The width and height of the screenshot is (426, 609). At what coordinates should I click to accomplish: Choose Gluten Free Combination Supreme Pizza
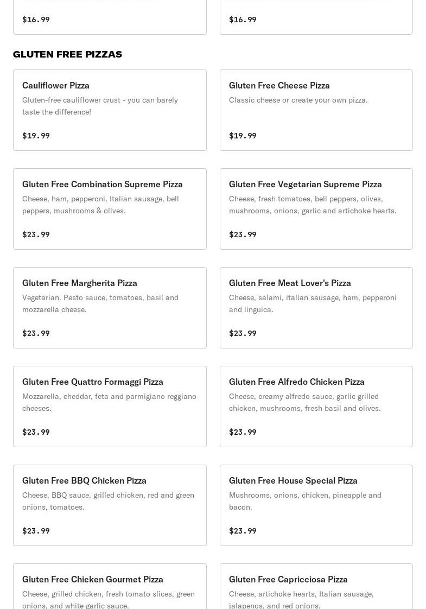pos(110,209)
